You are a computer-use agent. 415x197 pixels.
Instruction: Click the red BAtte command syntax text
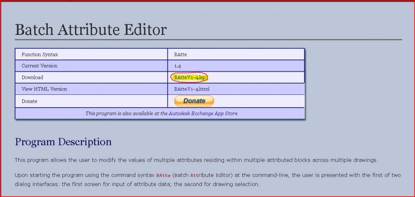coord(163,175)
